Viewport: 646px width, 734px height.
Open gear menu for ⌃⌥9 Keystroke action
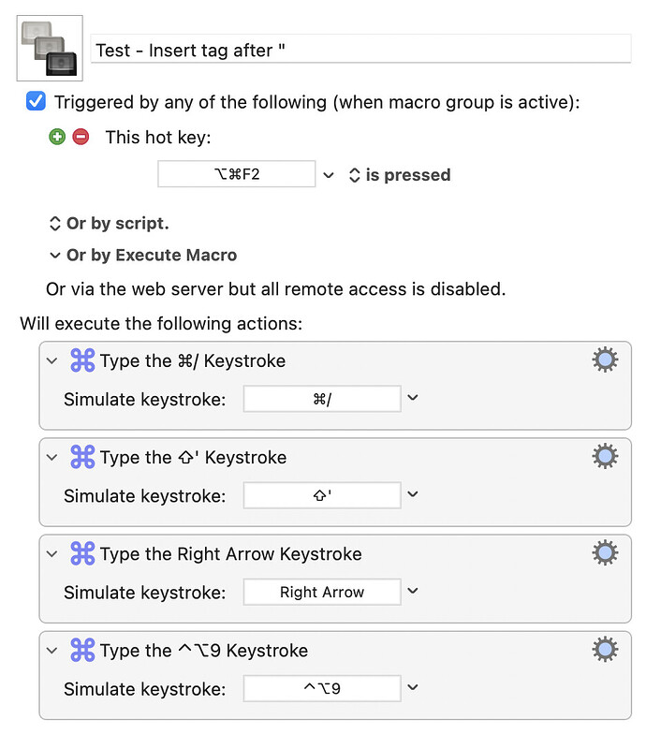coord(605,650)
